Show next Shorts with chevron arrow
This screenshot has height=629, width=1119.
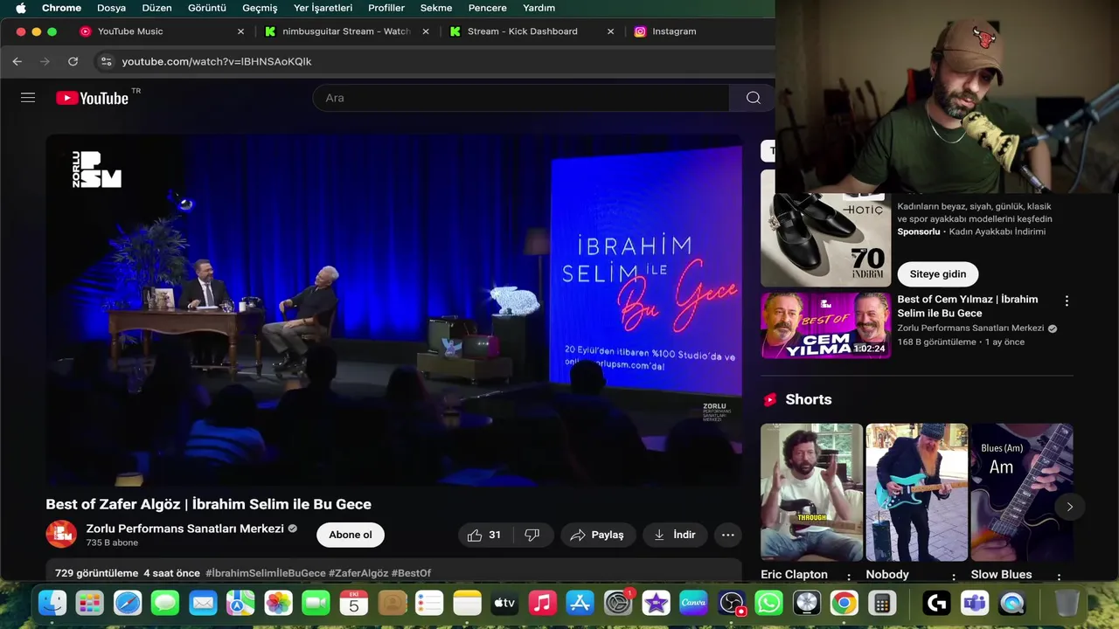click(x=1069, y=507)
